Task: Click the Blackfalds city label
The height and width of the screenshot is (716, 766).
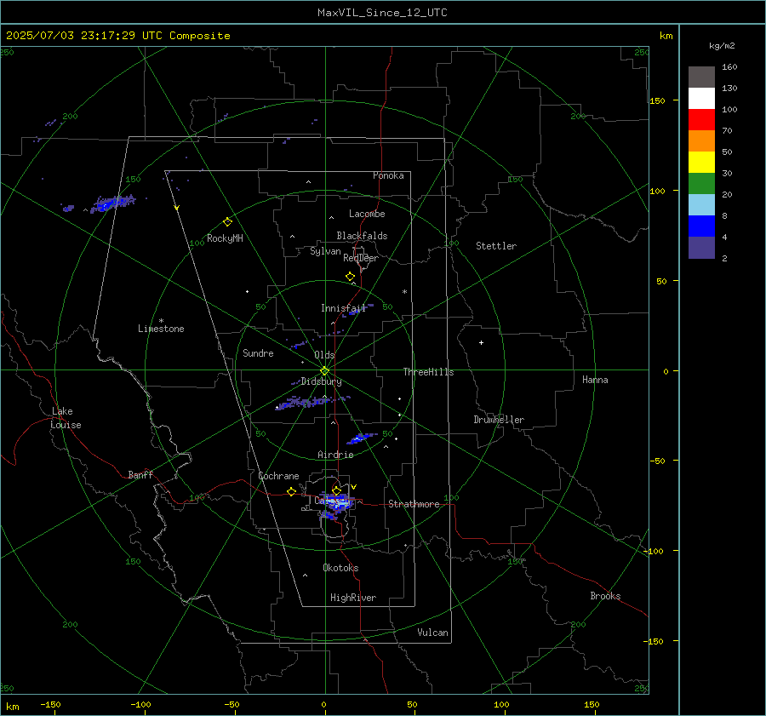Action: (362, 236)
